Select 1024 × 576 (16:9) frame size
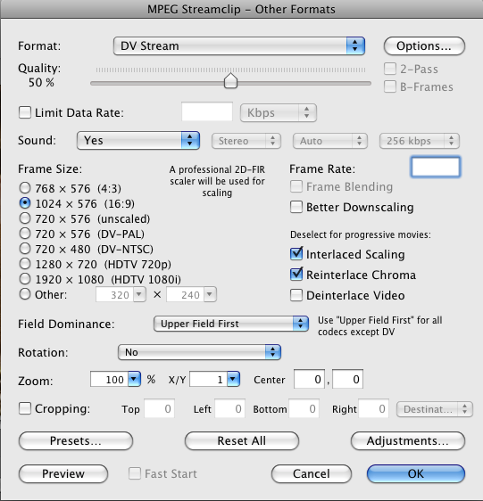483x501 pixels. [25, 203]
